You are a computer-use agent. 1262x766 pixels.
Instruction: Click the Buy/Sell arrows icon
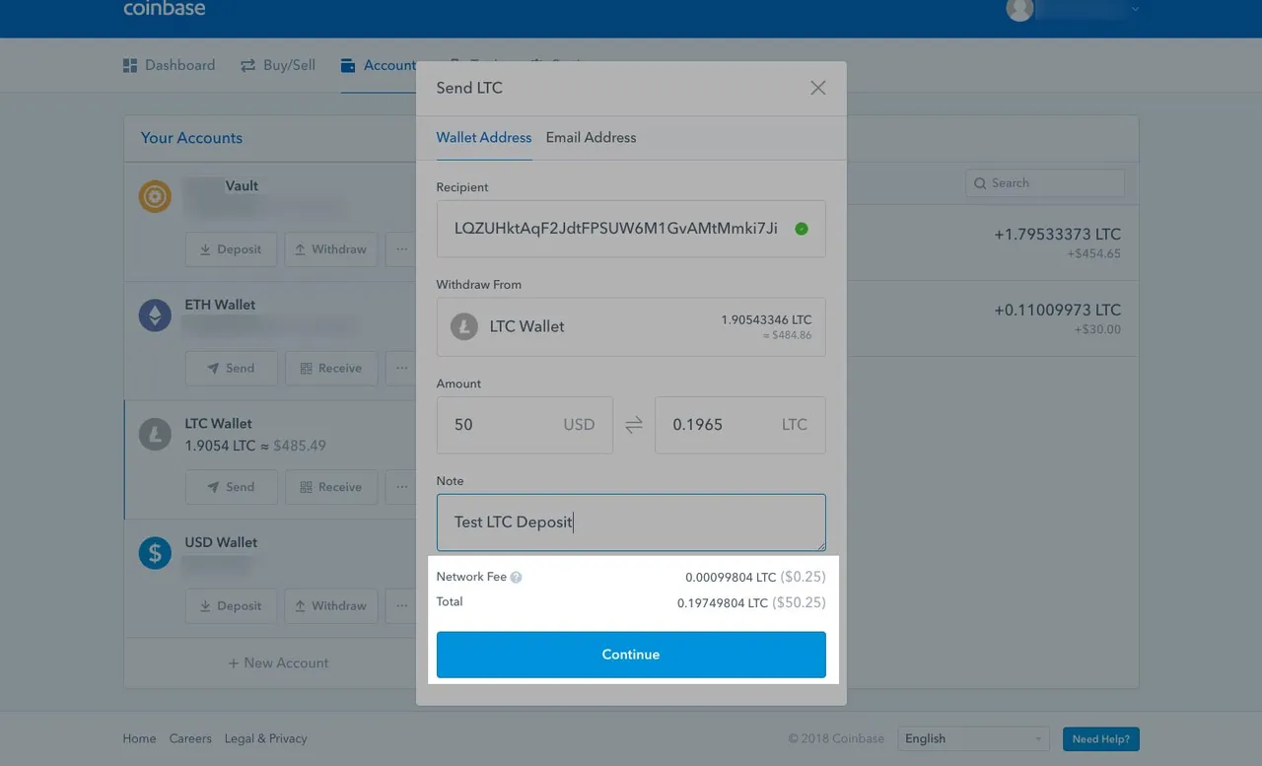[x=248, y=65]
